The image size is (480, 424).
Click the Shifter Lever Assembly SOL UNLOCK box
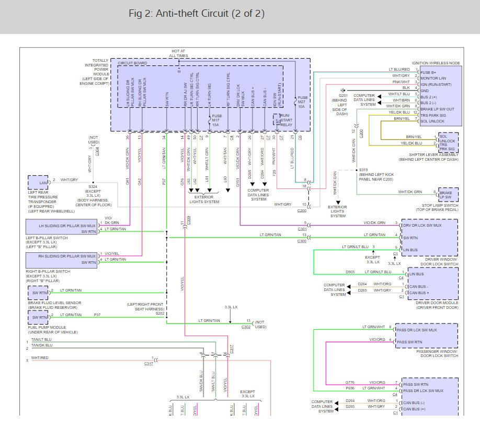tap(449, 142)
